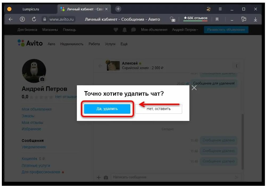Image resolution: width=266 pixels, height=186 pixels.
Task: Click 'Нет, оставить' to keep chat
Action: pyautogui.click(x=159, y=109)
